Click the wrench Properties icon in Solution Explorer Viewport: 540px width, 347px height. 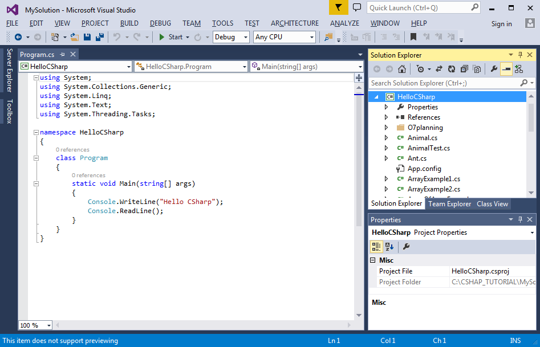click(494, 69)
